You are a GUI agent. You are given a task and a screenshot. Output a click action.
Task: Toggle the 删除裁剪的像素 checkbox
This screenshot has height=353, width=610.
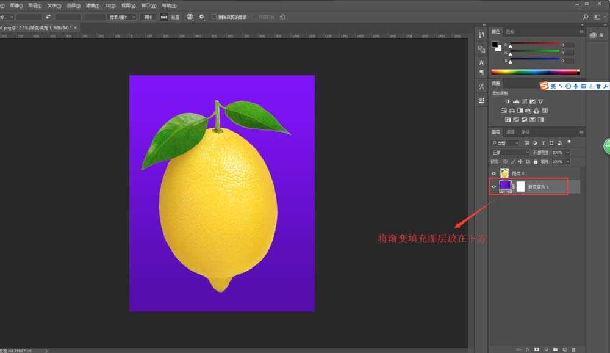coord(214,17)
